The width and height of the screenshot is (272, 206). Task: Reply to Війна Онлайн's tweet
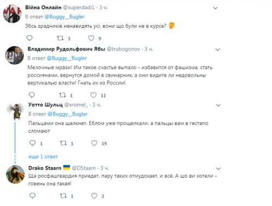point(29,38)
